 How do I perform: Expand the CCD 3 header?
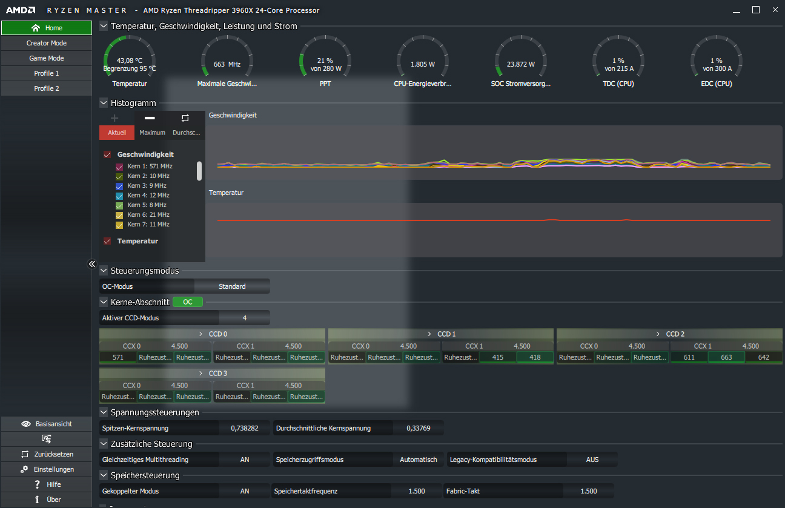pos(212,374)
